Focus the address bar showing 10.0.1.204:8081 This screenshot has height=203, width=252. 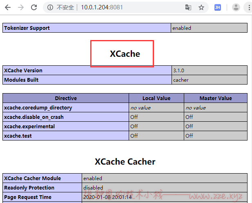pos(102,7)
